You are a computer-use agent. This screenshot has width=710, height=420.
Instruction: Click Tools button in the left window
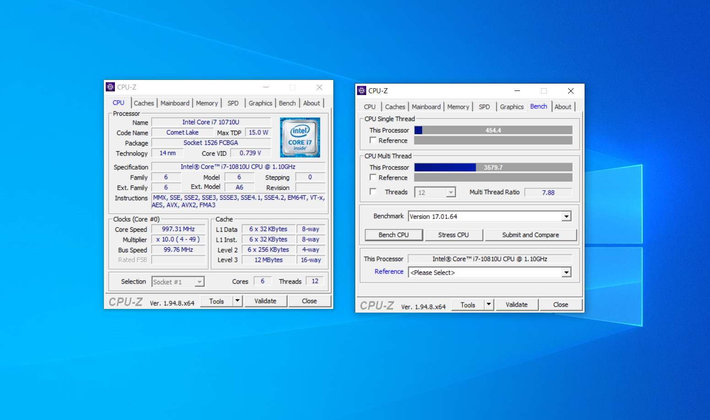tap(217, 301)
